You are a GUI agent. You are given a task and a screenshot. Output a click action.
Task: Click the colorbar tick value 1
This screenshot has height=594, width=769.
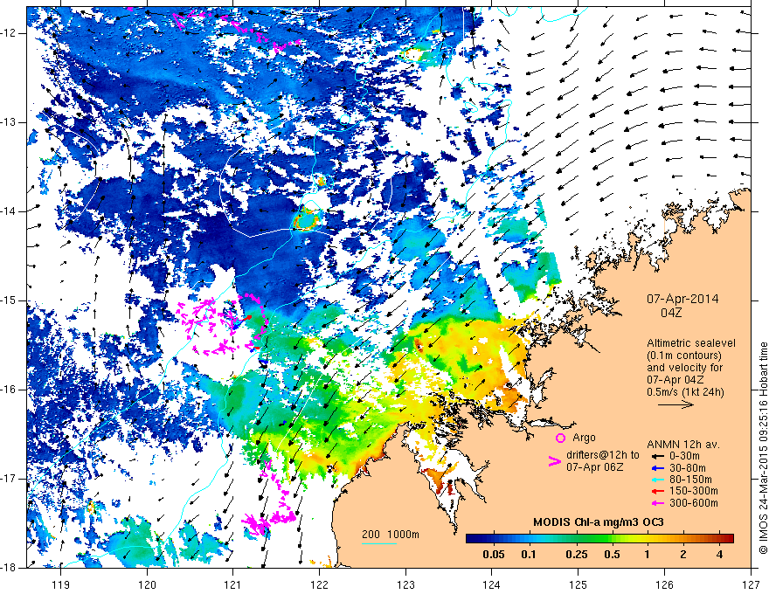pyautogui.click(x=647, y=555)
